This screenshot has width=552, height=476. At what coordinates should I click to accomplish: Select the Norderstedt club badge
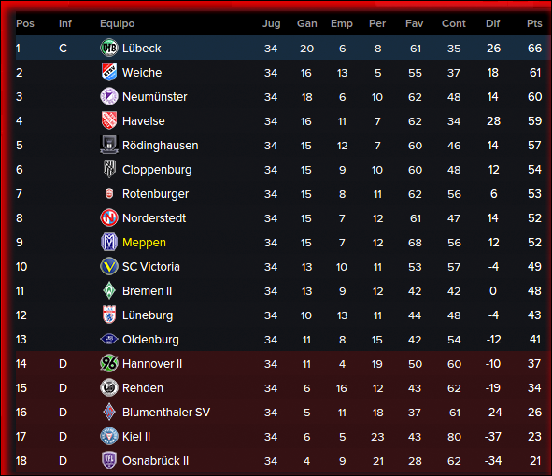click(x=109, y=217)
